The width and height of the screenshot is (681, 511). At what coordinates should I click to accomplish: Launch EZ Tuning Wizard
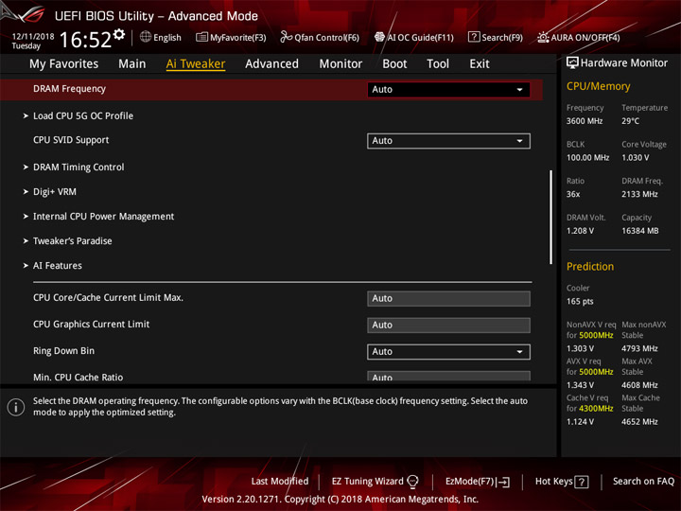tap(367, 482)
